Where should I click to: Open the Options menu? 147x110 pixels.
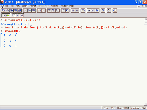pyautogui.click(x=55, y=6)
